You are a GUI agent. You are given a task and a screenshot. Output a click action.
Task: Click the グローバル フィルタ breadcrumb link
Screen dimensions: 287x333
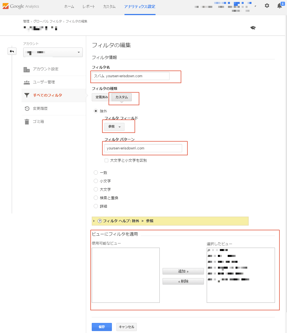[x=48, y=21]
